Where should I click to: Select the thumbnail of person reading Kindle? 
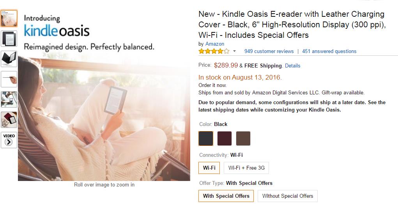point(9,99)
